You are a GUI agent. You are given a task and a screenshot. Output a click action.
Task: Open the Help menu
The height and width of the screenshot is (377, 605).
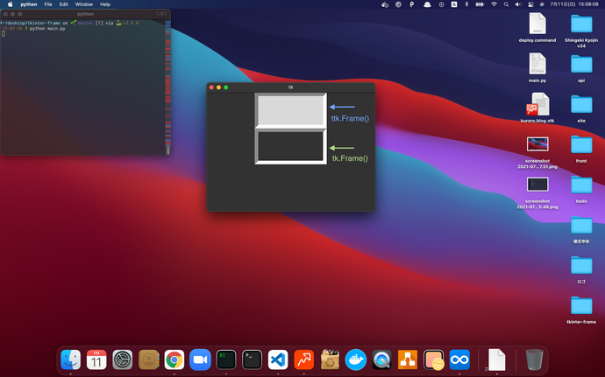(105, 4)
